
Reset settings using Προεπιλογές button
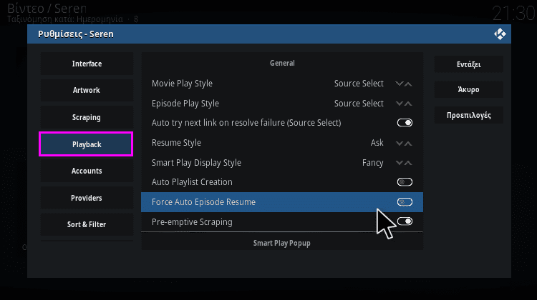(x=469, y=115)
